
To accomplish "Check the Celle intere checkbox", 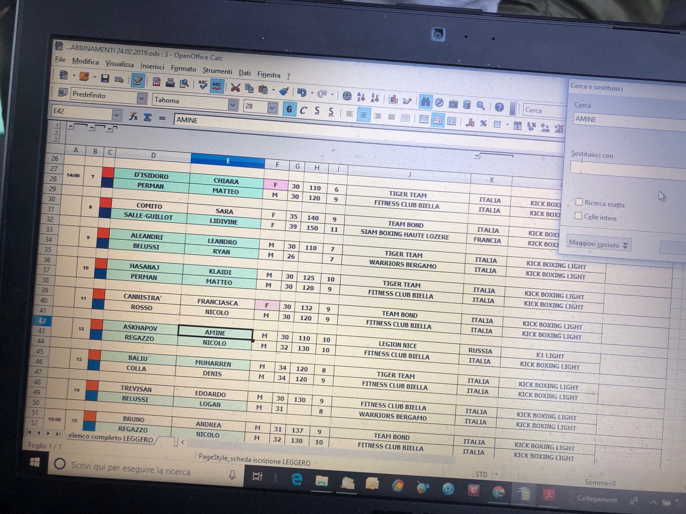I will tap(578, 216).
